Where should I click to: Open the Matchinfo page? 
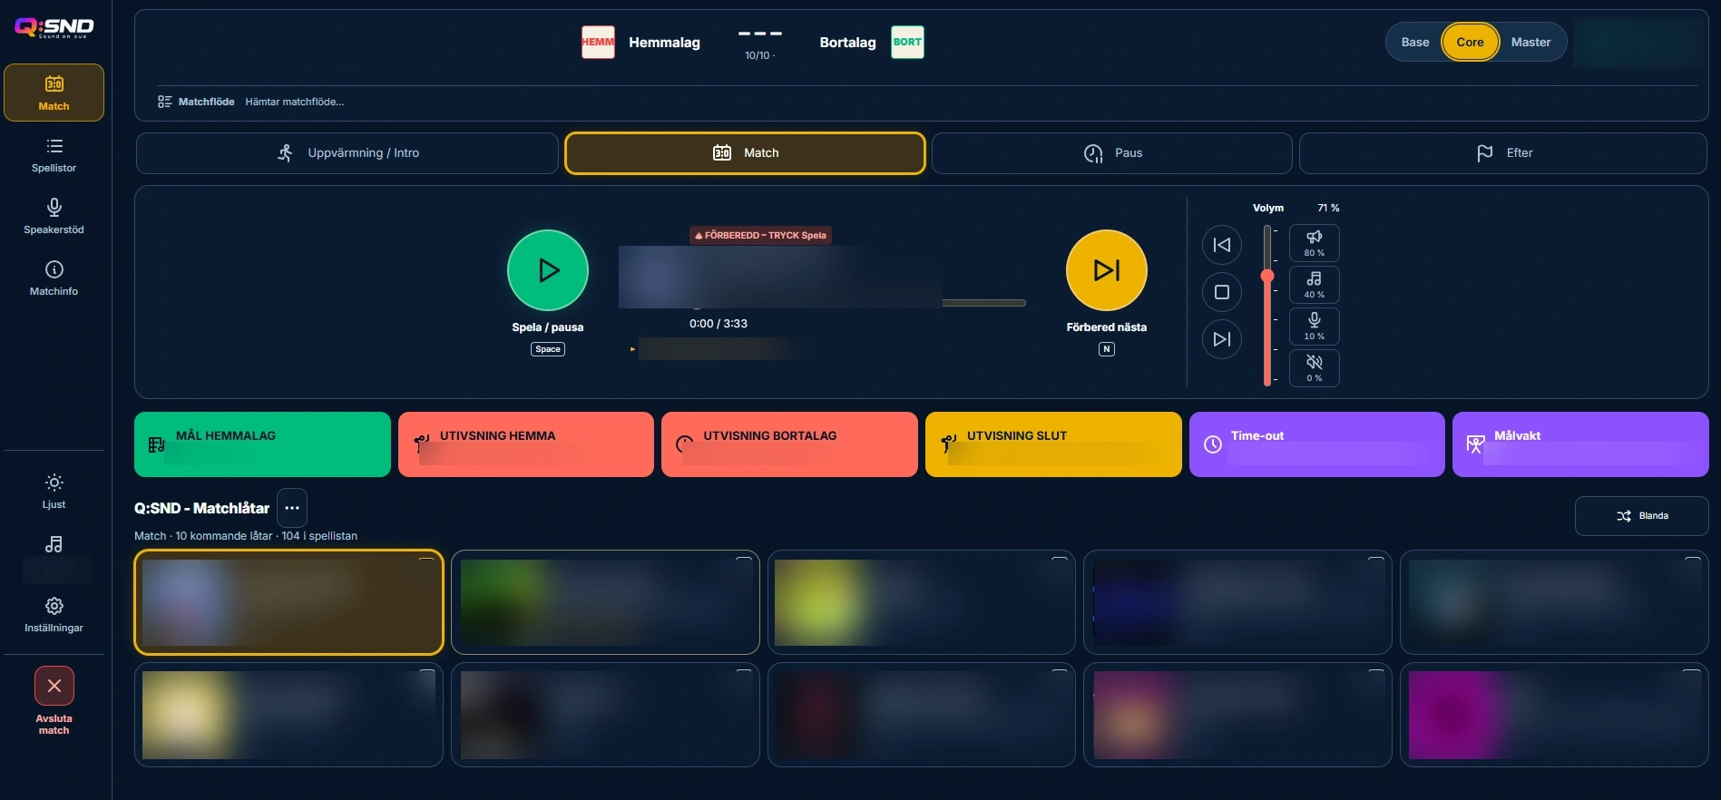pos(54,278)
